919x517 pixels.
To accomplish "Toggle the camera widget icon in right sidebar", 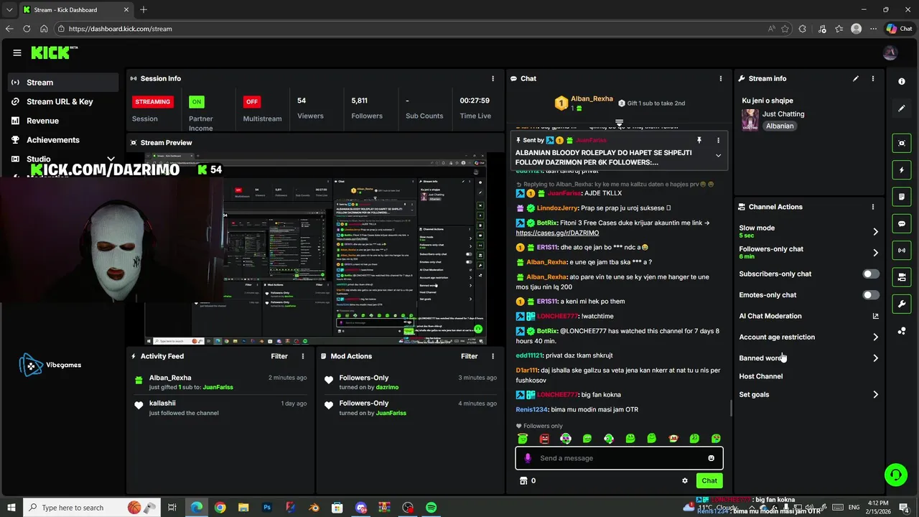I will tap(902, 277).
